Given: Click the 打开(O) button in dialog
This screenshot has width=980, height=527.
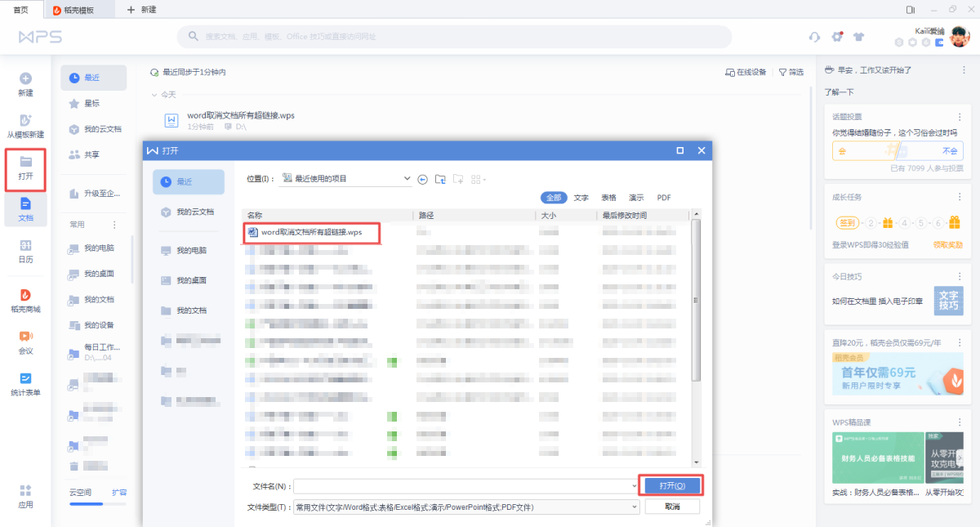Looking at the screenshot, I should (670, 485).
